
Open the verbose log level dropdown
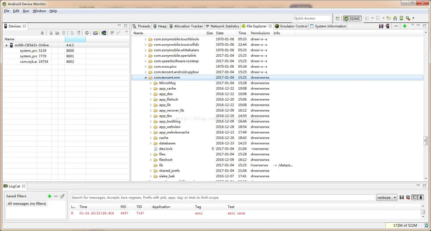coord(387,198)
